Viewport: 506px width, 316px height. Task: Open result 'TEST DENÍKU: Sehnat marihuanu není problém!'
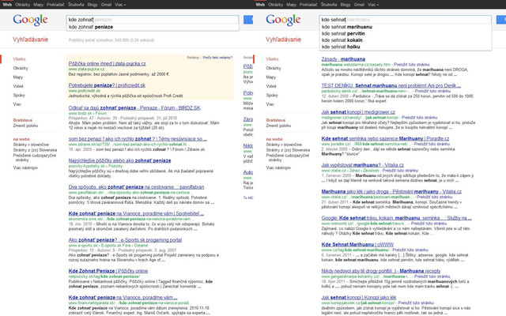391,86
